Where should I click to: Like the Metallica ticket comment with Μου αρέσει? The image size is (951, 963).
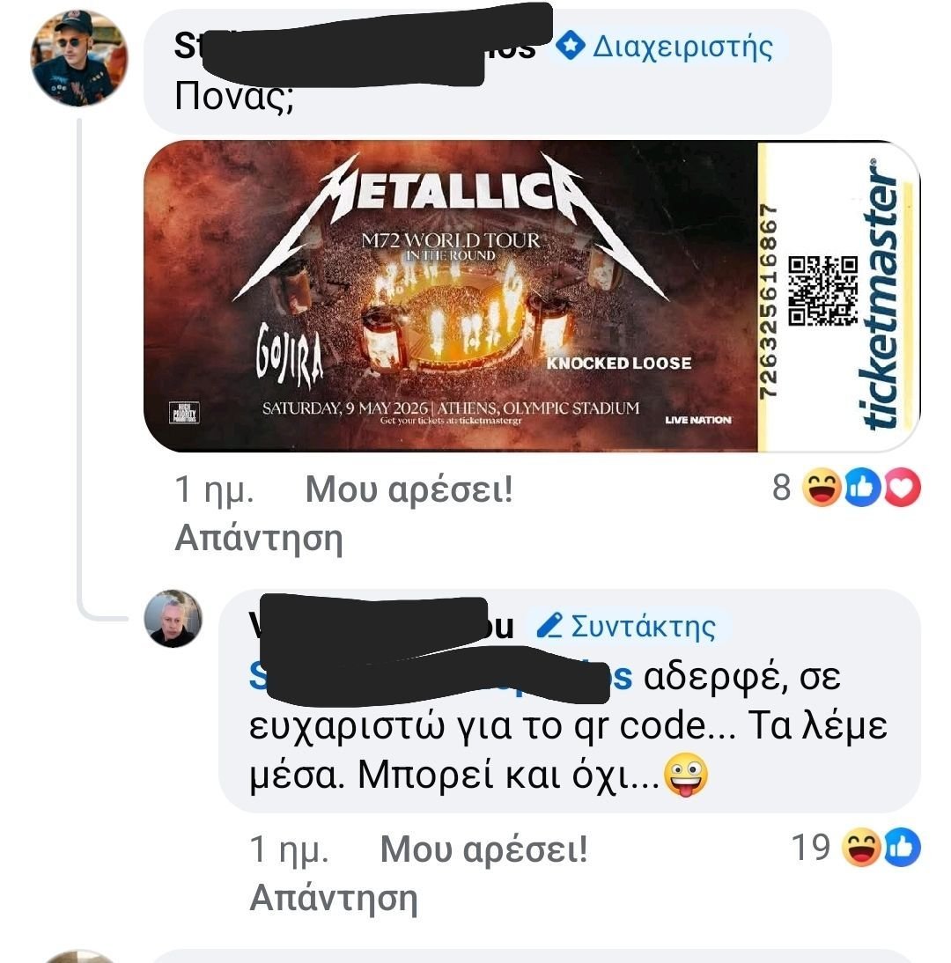coord(409,489)
